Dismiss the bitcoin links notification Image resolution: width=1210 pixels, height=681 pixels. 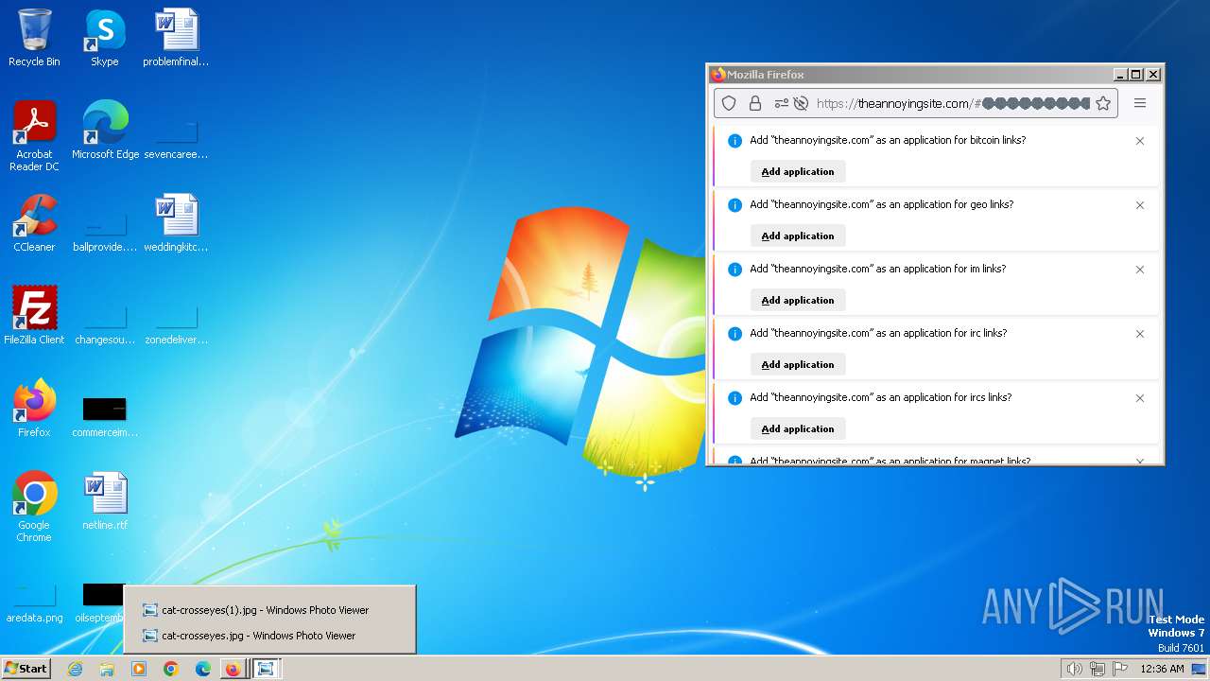point(1140,141)
